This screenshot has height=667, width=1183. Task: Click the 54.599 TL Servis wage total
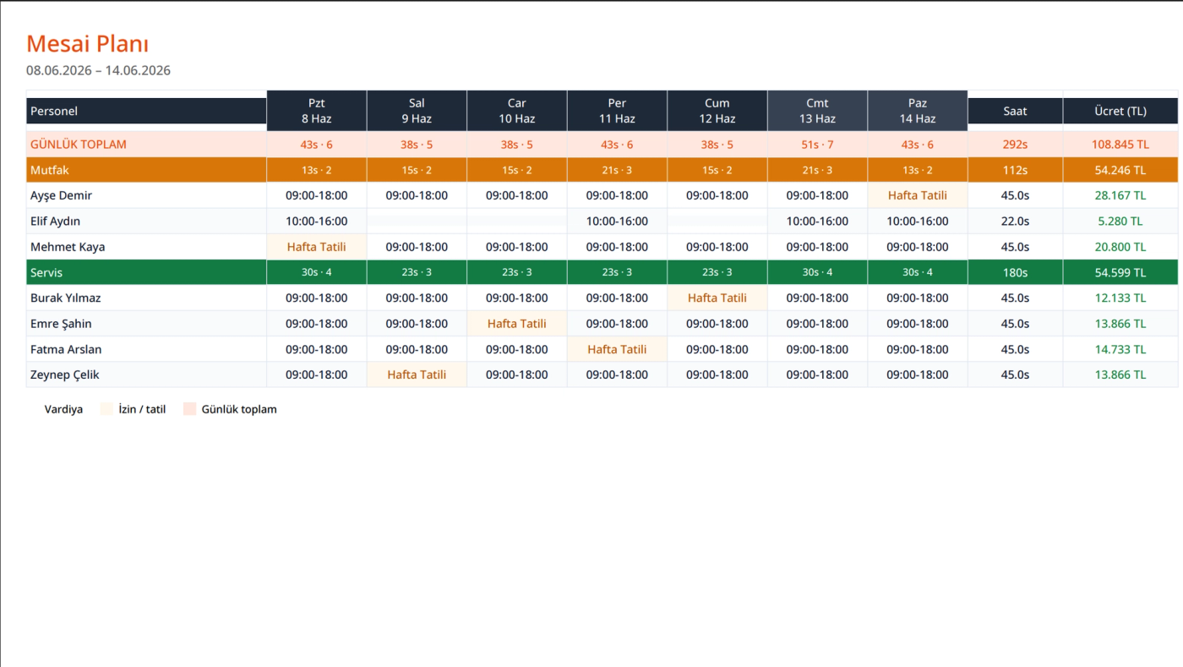click(1120, 272)
